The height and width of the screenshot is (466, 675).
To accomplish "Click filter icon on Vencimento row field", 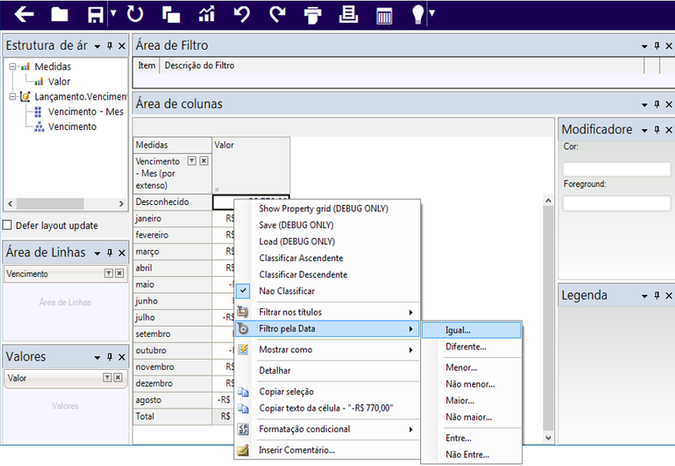I will click(x=109, y=274).
